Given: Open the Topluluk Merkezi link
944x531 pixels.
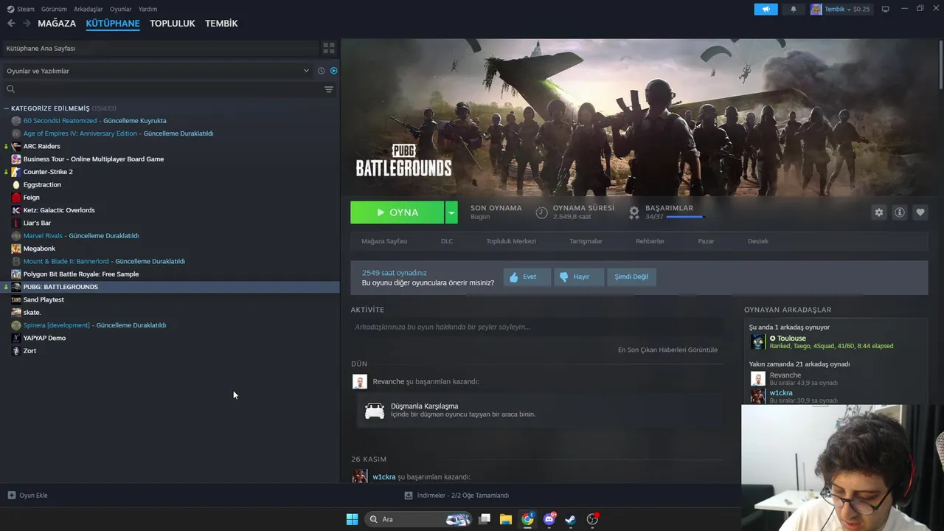Looking at the screenshot, I should click(511, 241).
